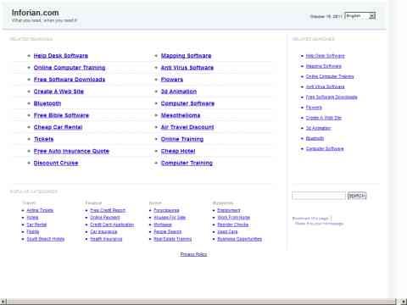Image resolution: width=407 pixels, height=305 pixels.
Task: Follow the Work From Home link
Action: click(x=233, y=217)
